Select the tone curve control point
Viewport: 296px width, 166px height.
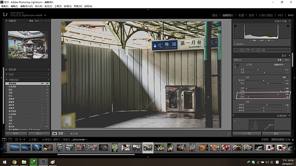coord(270,125)
